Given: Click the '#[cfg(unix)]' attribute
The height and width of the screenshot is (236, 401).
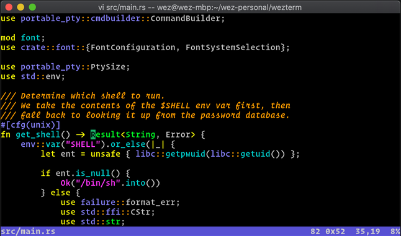Looking at the screenshot, I should point(30,125).
